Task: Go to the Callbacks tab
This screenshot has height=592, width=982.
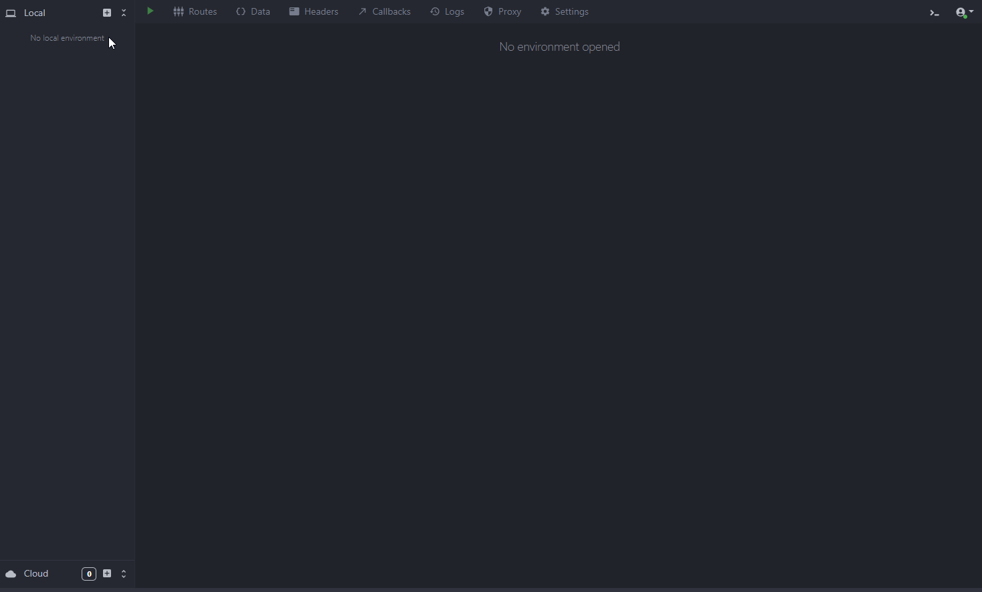Action: coord(385,12)
